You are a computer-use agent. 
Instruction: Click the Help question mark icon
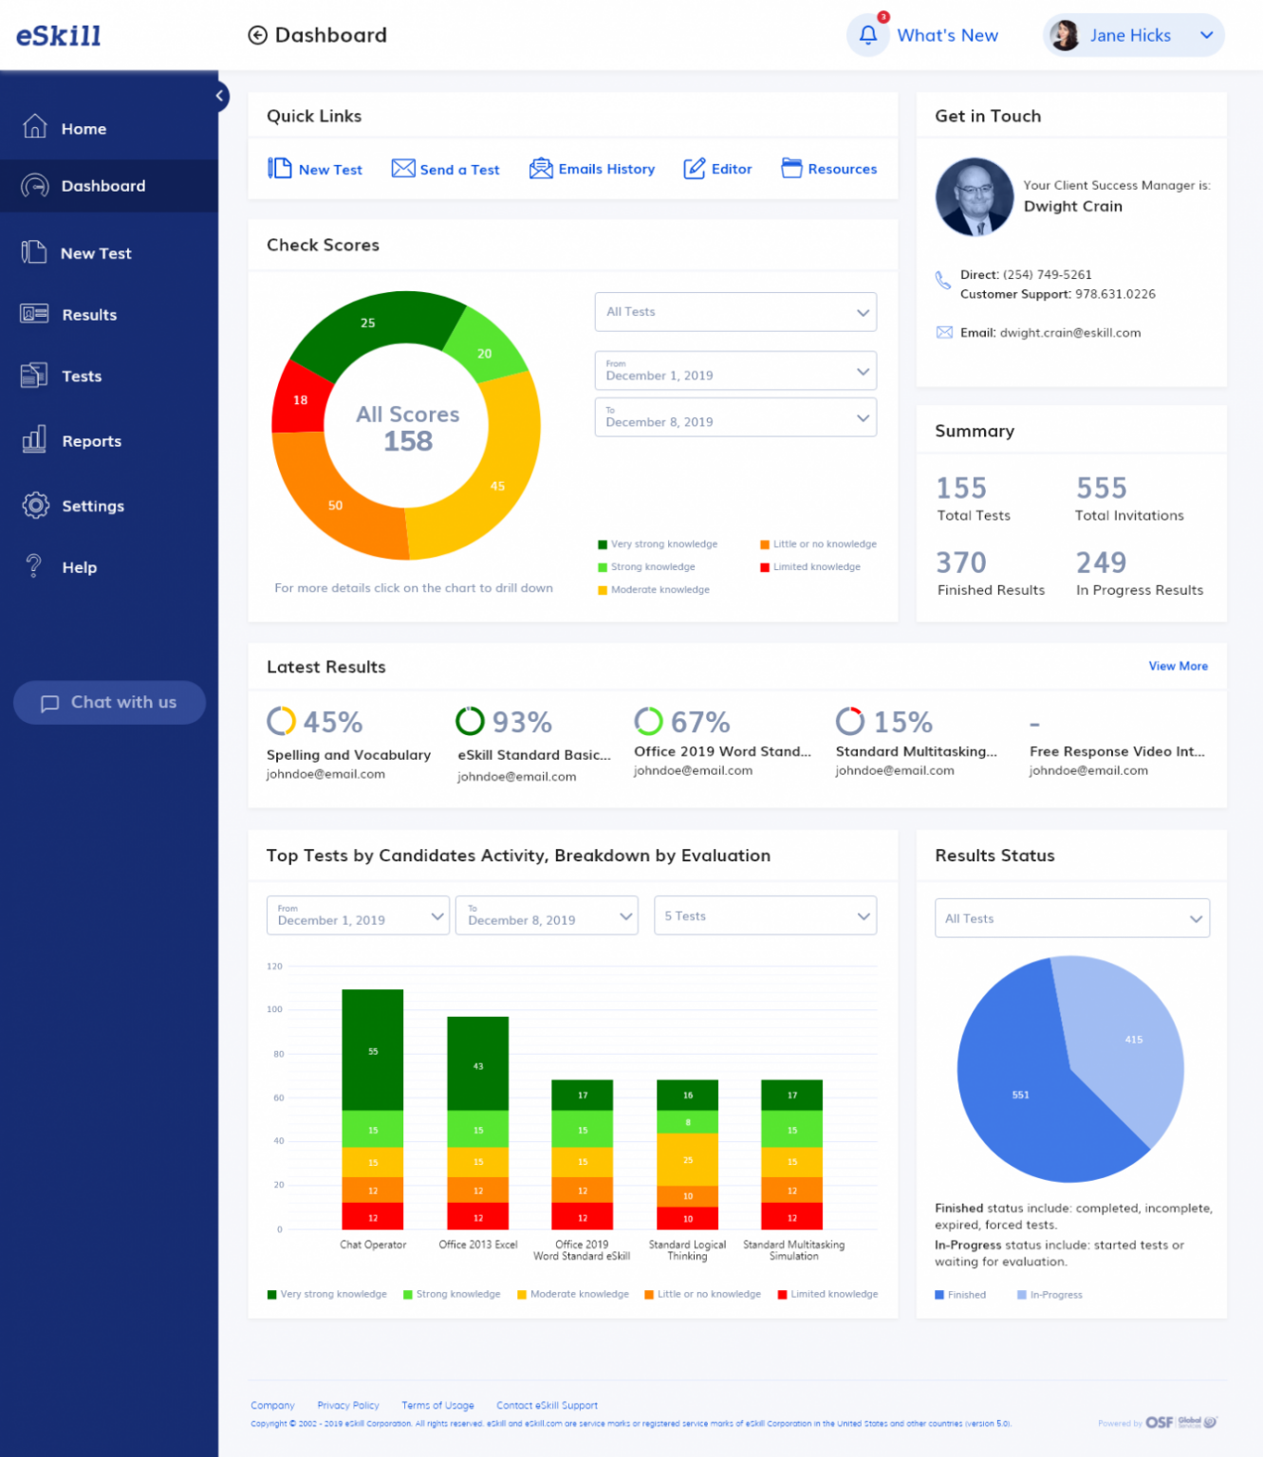(32, 566)
